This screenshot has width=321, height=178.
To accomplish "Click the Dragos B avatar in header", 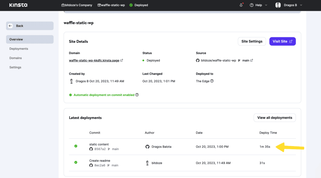I will point(278,5).
